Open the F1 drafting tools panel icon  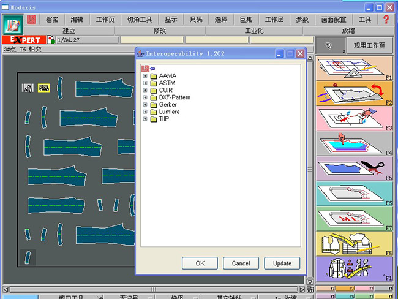coord(354,68)
